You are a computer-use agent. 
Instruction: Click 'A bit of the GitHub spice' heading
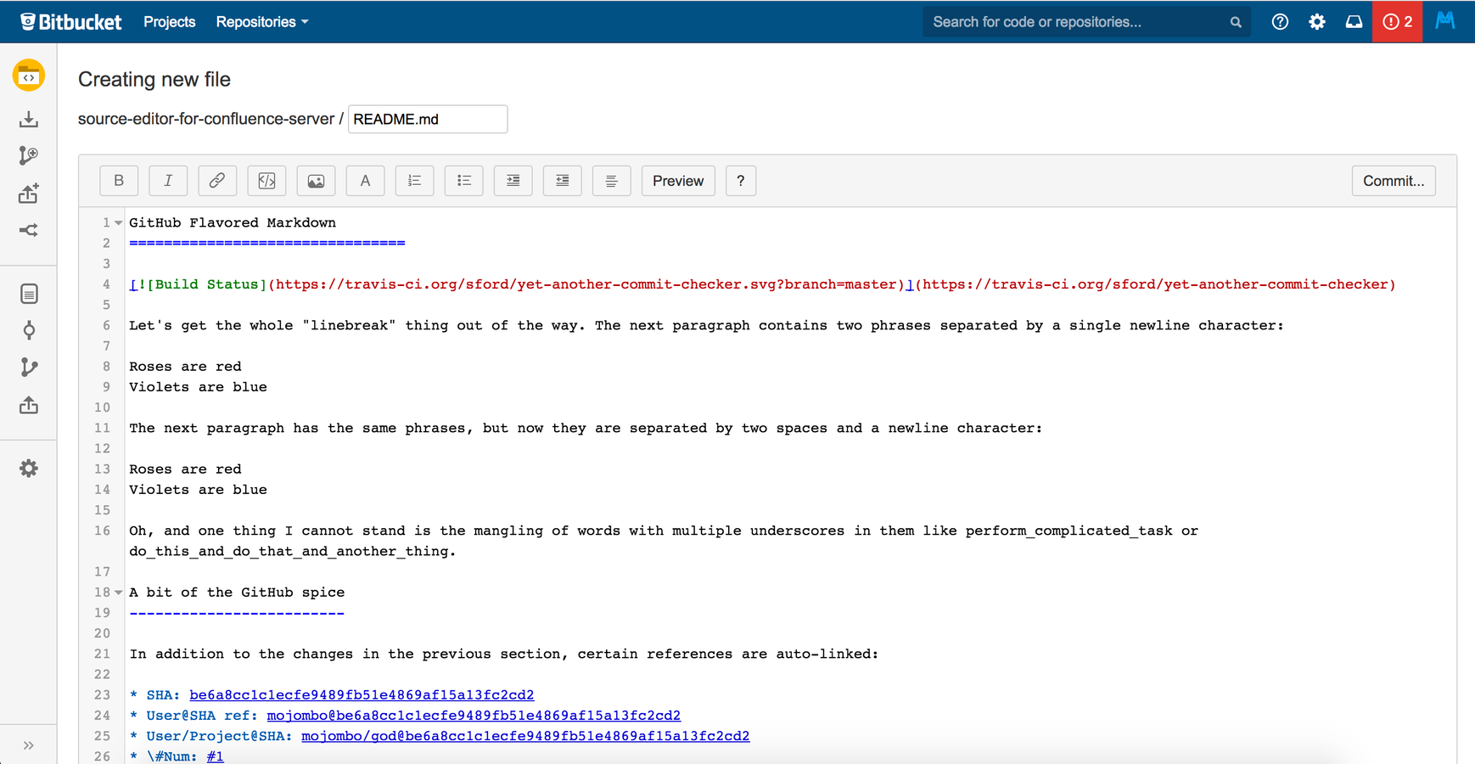(x=237, y=593)
